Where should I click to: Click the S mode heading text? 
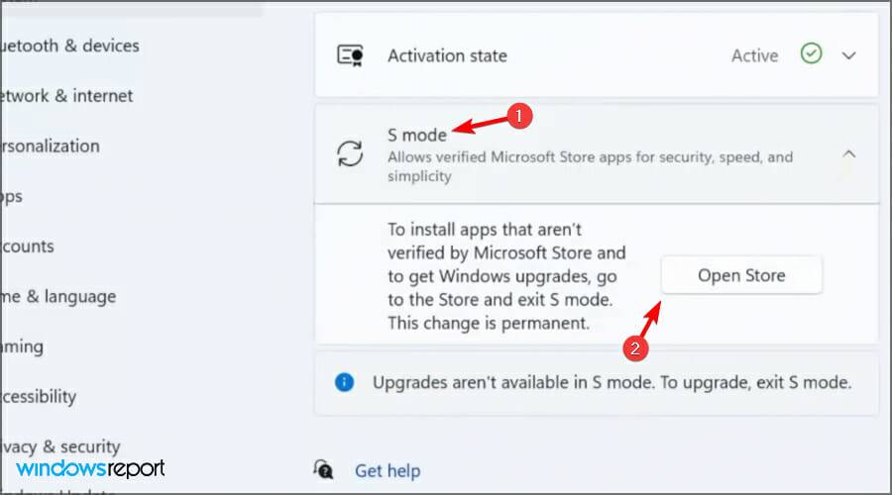coord(417,135)
